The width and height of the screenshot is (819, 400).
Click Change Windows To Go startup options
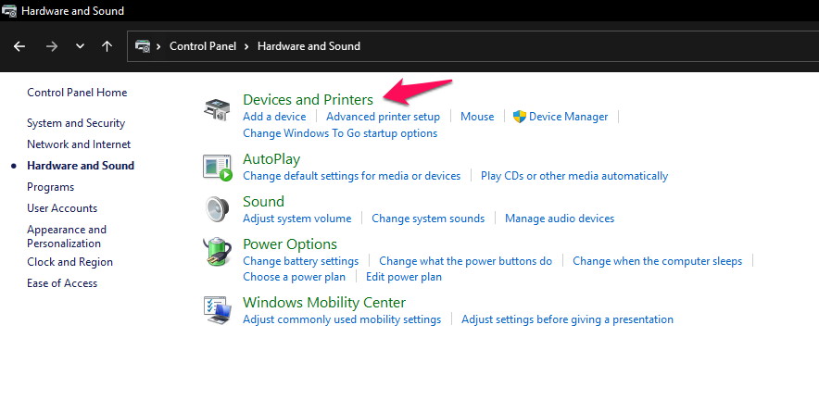click(340, 133)
